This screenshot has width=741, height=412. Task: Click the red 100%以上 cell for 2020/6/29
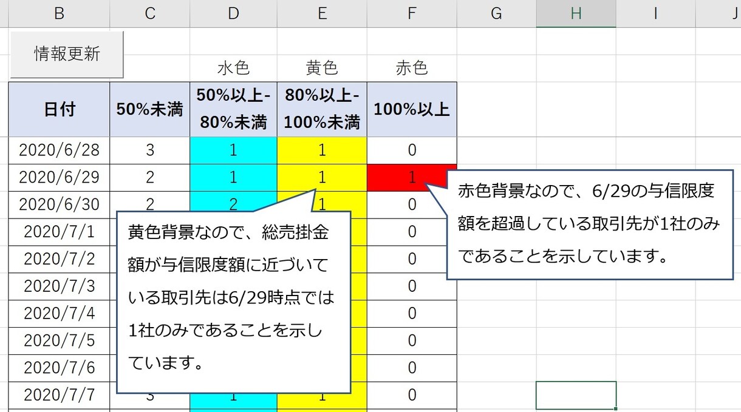[x=412, y=178]
